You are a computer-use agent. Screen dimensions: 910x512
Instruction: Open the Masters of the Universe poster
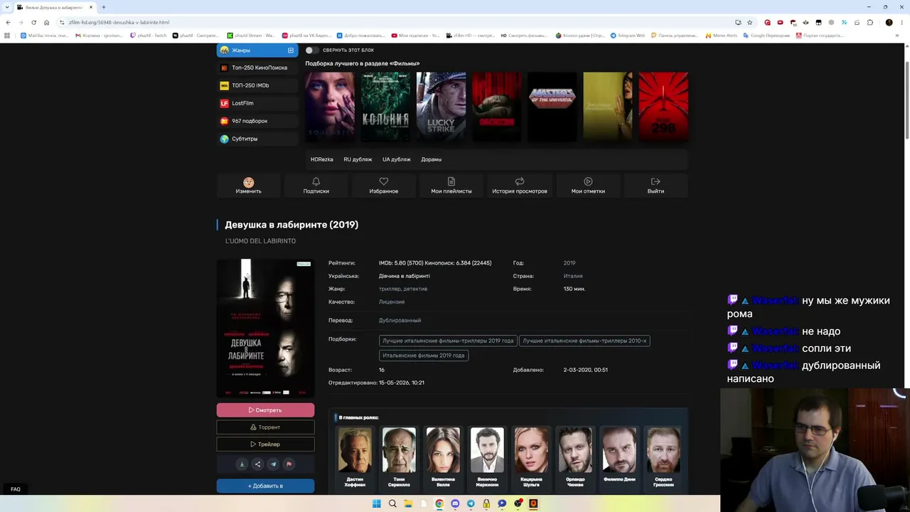[x=552, y=107]
